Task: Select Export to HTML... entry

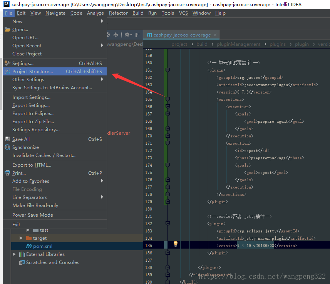Action: tap(55, 165)
